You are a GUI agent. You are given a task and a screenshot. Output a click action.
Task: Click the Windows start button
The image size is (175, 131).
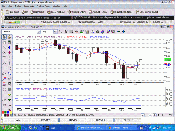pos(10,128)
